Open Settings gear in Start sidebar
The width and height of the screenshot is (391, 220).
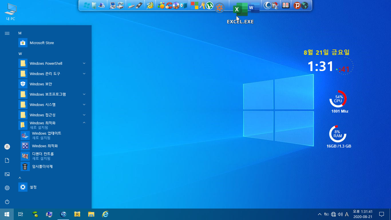pos(7,188)
